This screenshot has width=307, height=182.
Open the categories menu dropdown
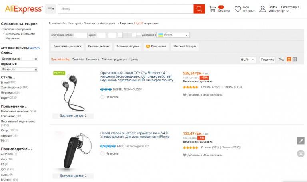tap(51, 9)
